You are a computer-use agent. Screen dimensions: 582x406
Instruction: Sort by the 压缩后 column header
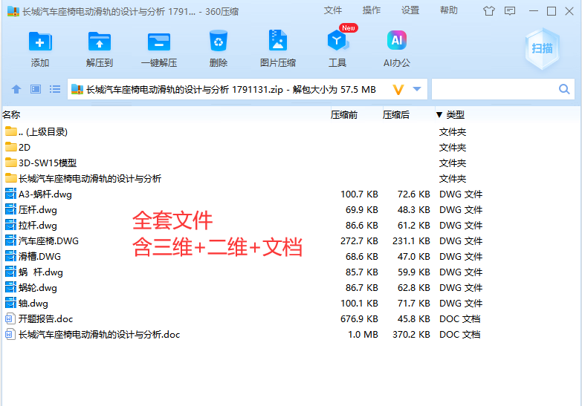point(396,115)
